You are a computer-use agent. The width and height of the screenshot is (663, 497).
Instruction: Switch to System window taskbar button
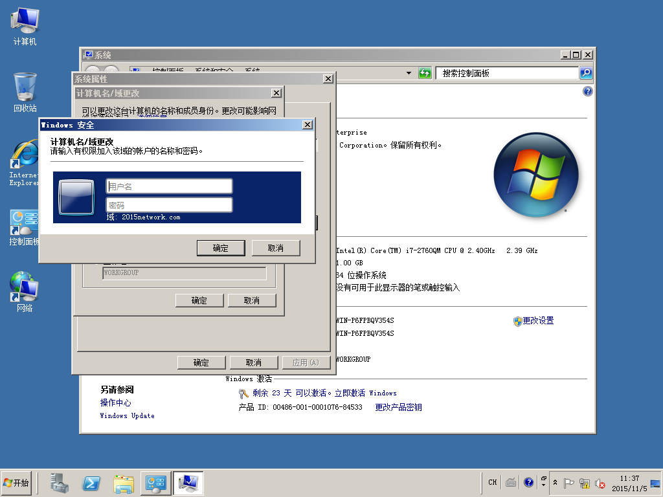pyautogui.click(x=188, y=483)
